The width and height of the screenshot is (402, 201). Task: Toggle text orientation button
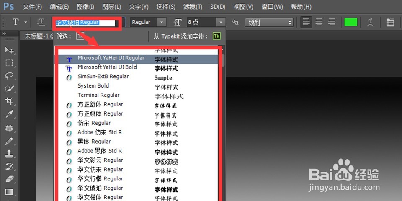(x=41, y=22)
